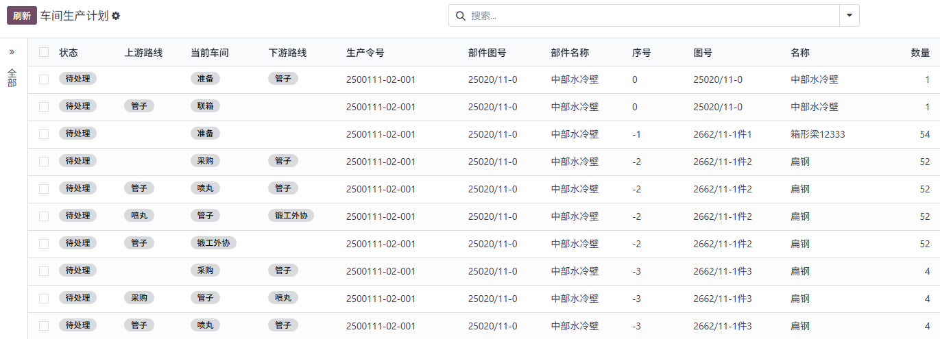Viewport: 940px width, 339px height.
Task: Click 全部 label in the left panel
Action: (12, 77)
